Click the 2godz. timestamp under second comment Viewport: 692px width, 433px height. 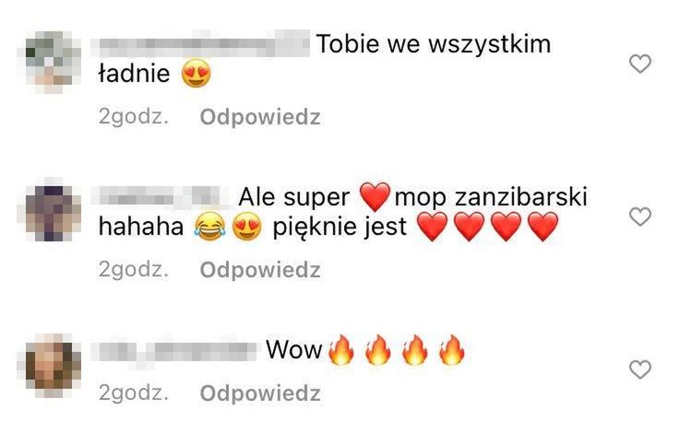point(134,270)
